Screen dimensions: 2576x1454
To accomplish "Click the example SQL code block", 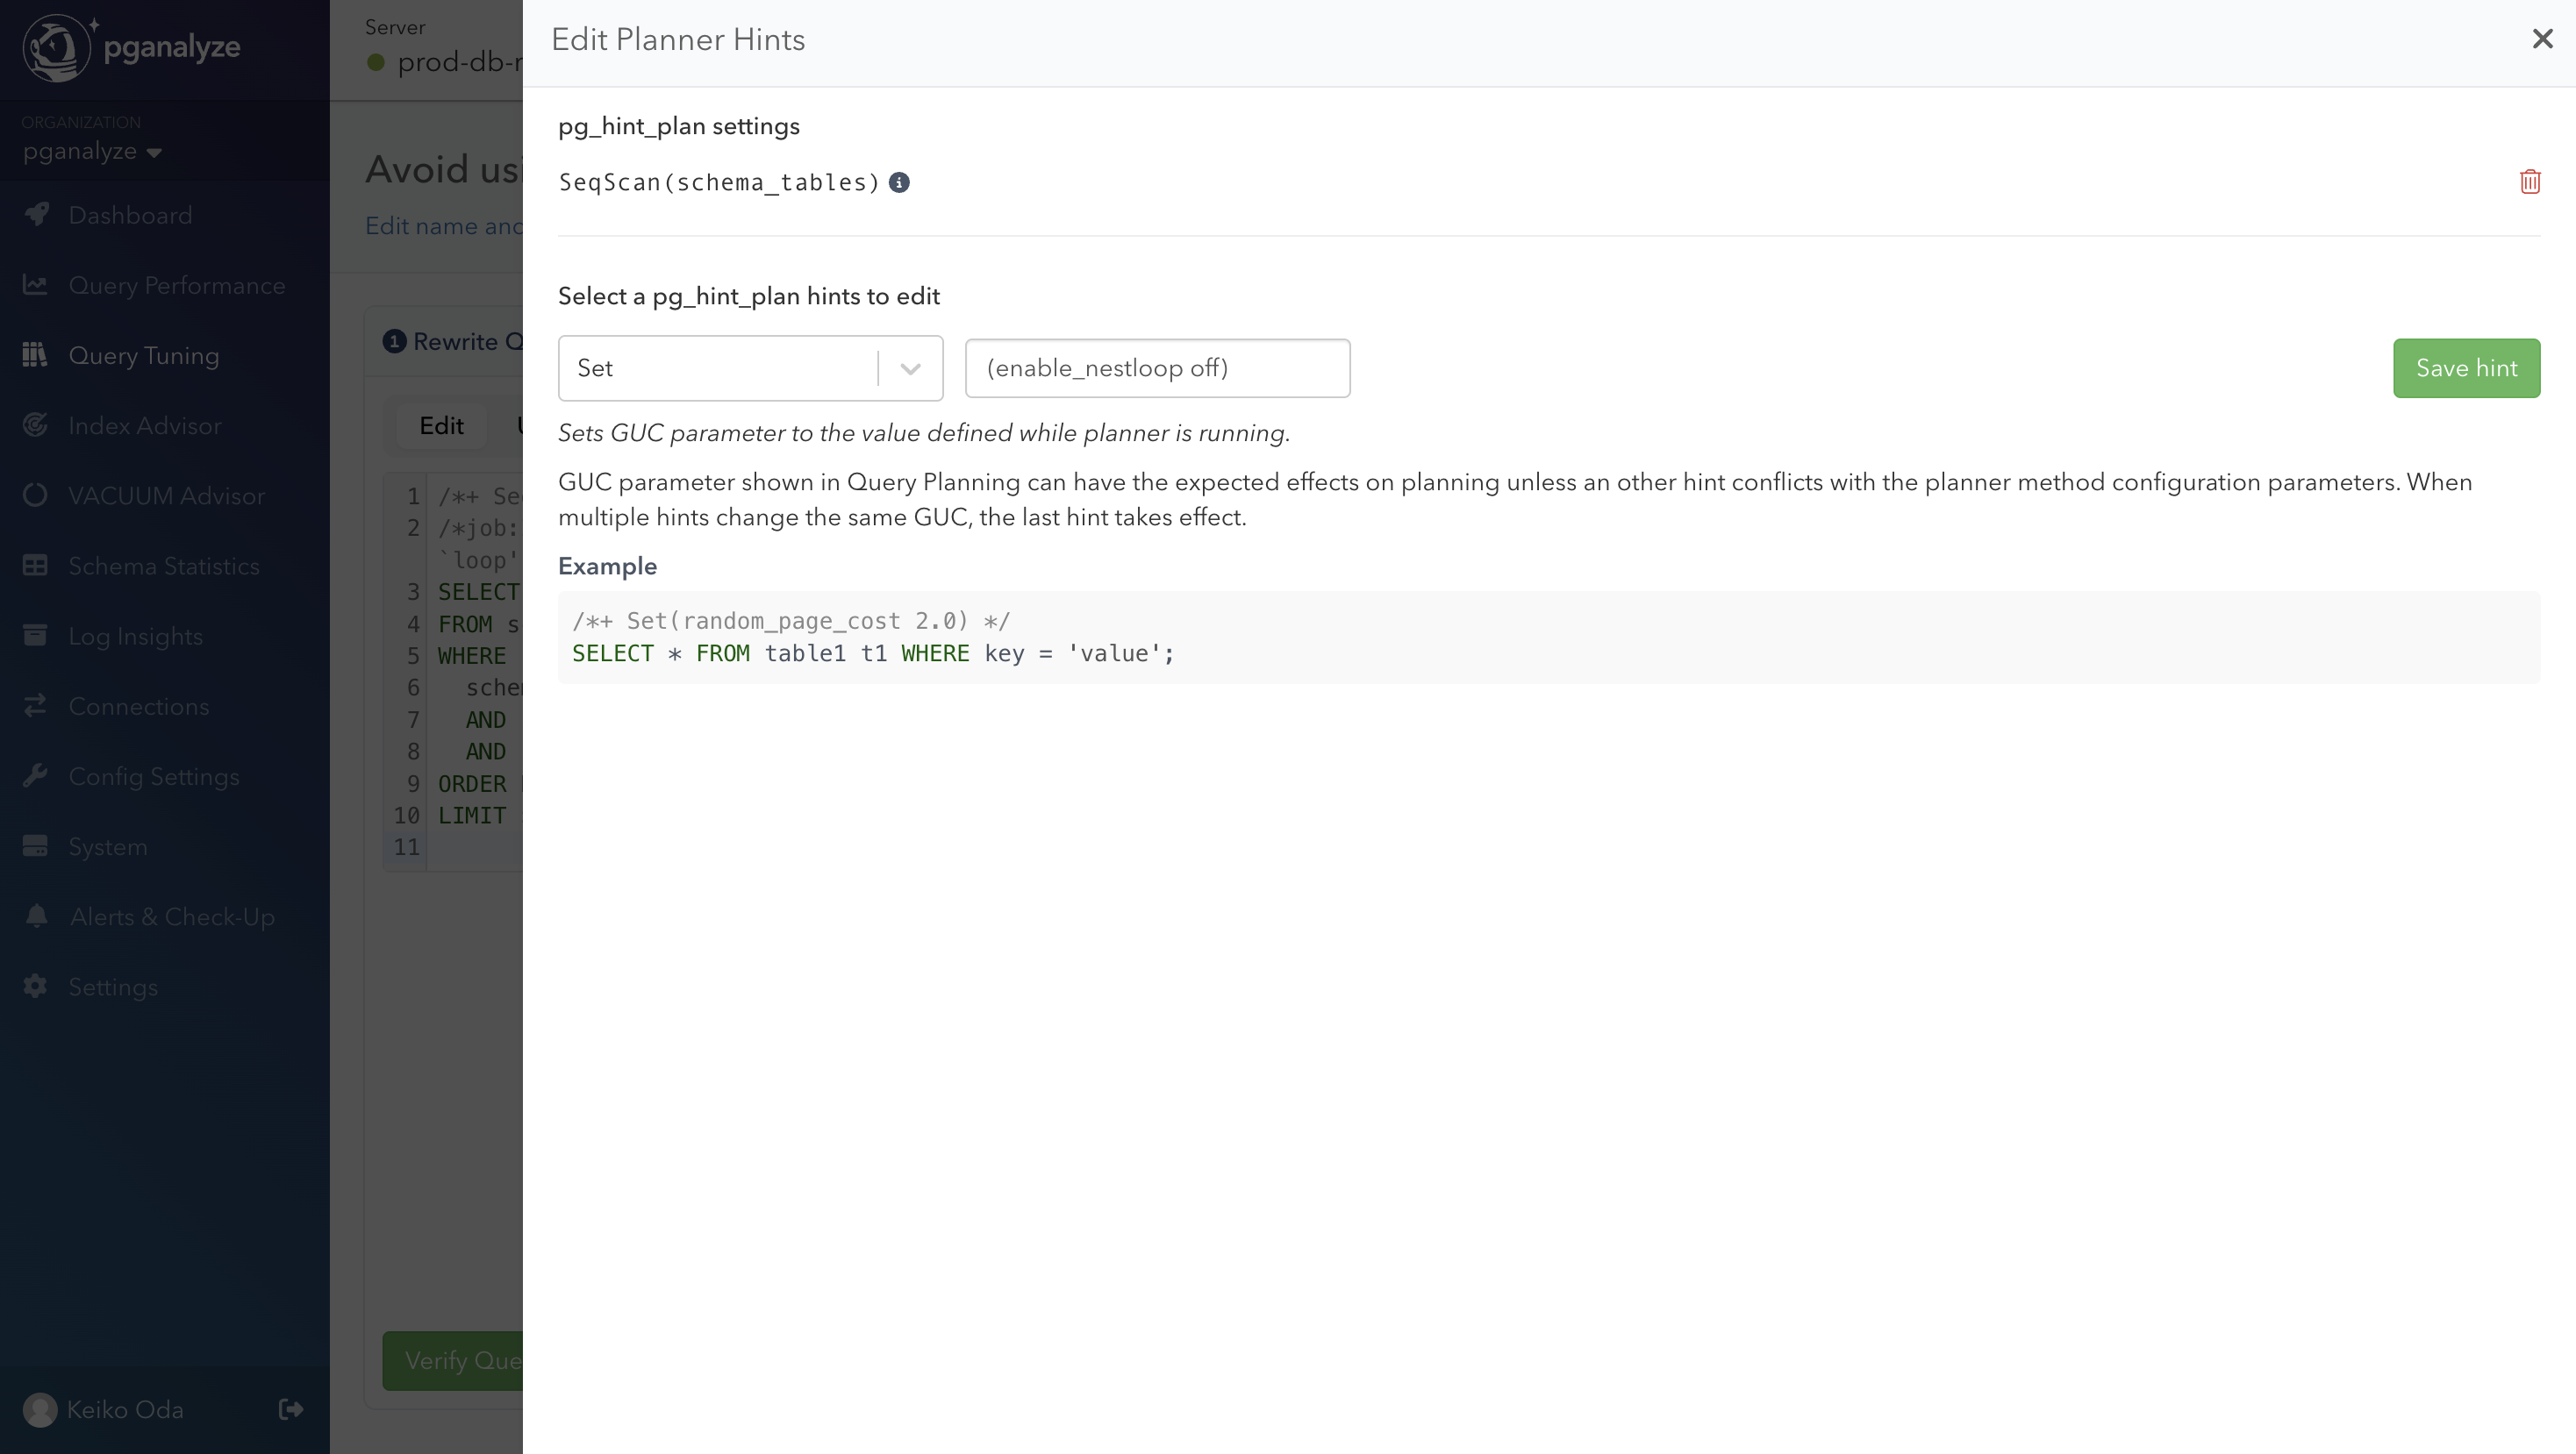I will point(1548,638).
